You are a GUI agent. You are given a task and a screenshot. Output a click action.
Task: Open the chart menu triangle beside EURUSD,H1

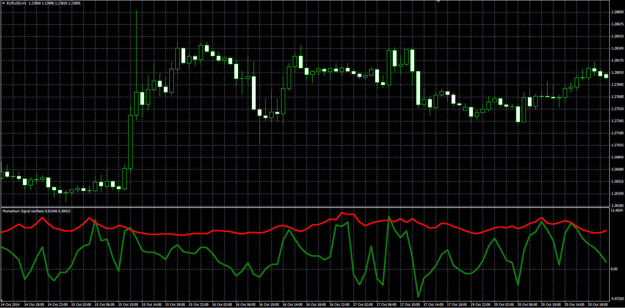tap(3, 3)
